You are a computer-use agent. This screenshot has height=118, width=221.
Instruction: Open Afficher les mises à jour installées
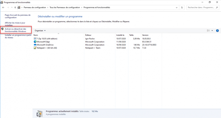coord(15,24)
